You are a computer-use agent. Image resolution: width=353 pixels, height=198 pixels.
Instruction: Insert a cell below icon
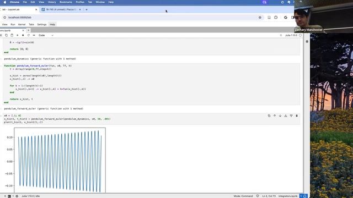point(291,116)
